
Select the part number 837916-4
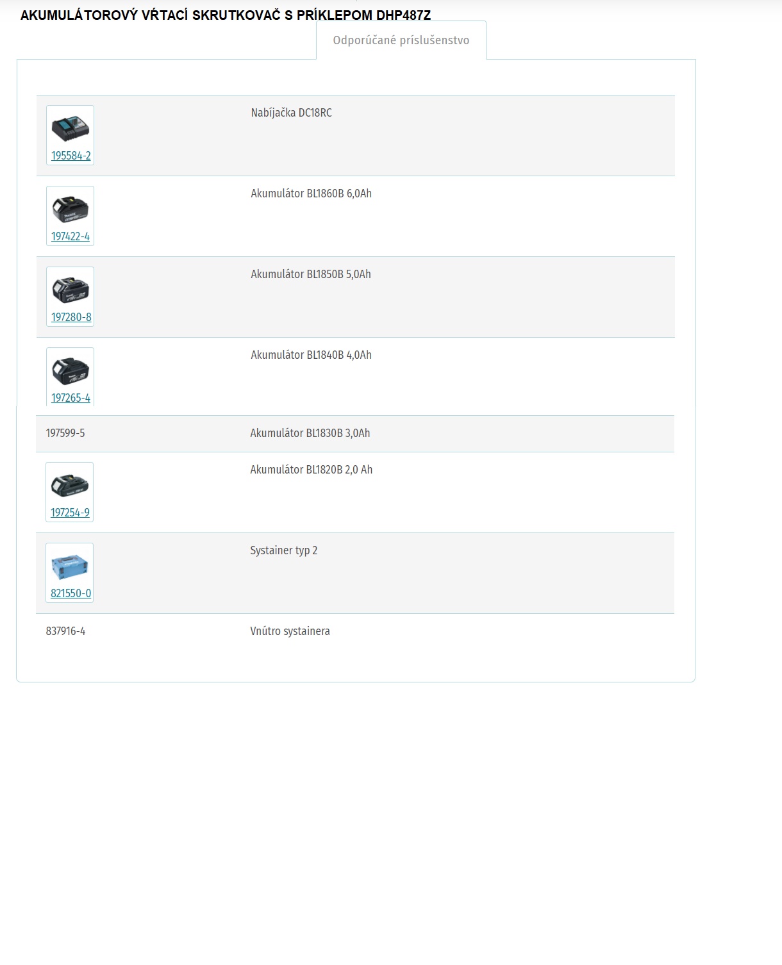(65, 631)
